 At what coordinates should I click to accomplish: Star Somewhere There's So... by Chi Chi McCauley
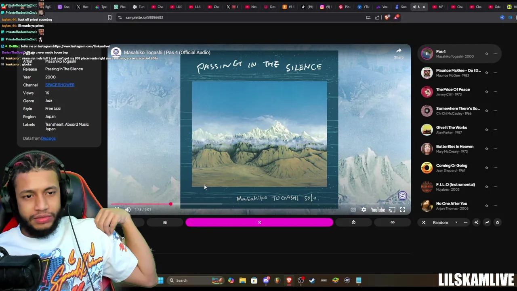486,111
